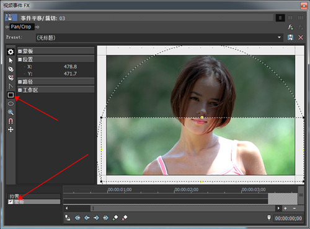Click the timeline ruler at 00:00:03;00

tap(254, 189)
